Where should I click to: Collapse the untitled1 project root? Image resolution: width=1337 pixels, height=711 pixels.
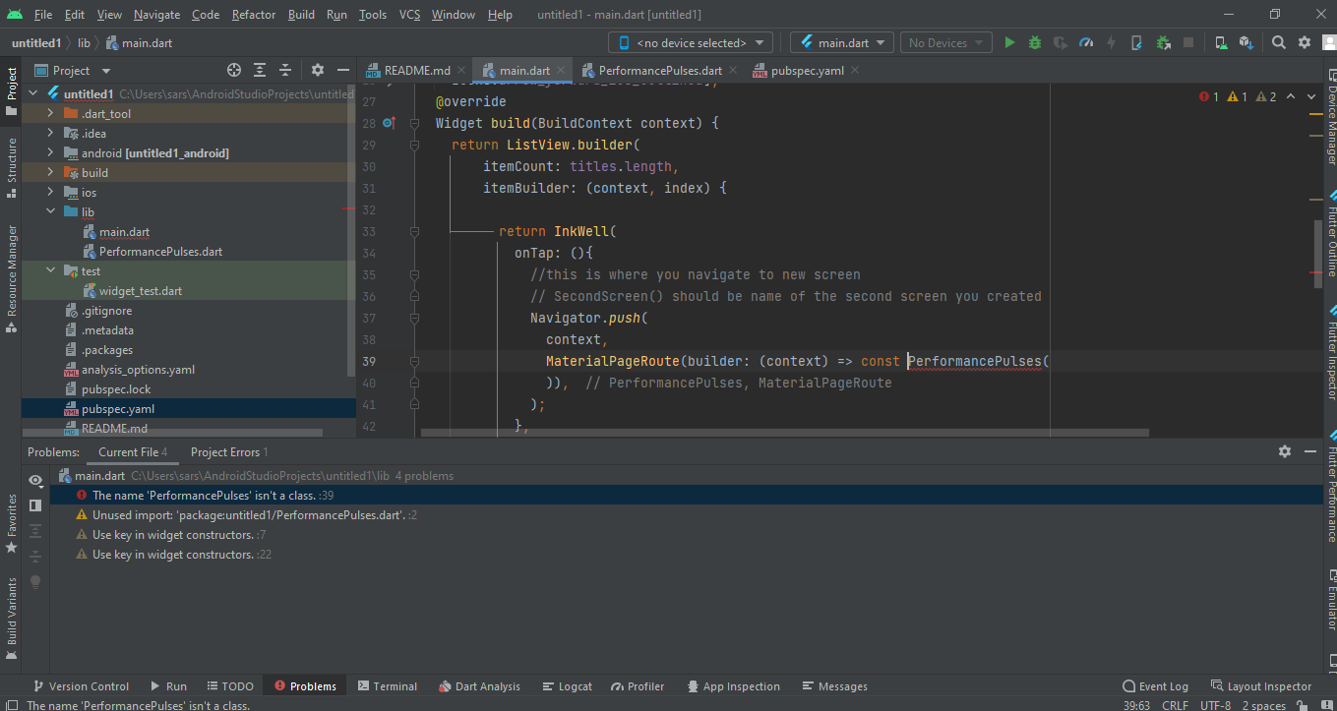tap(32, 94)
